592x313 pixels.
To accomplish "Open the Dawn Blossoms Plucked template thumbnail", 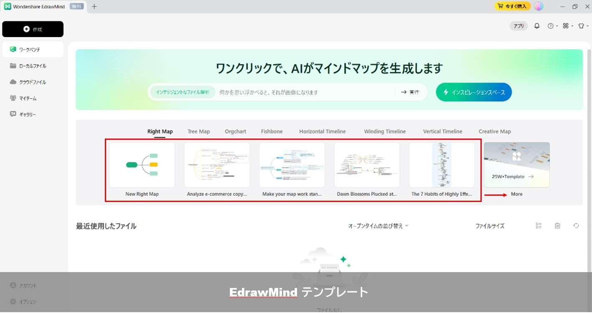I will point(367,165).
